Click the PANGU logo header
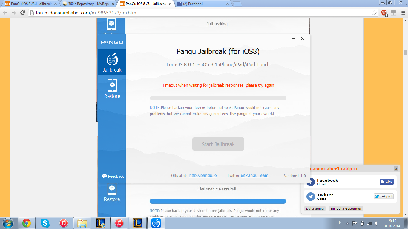Image resolution: width=408 pixels, height=229 pixels. click(x=112, y=42)
